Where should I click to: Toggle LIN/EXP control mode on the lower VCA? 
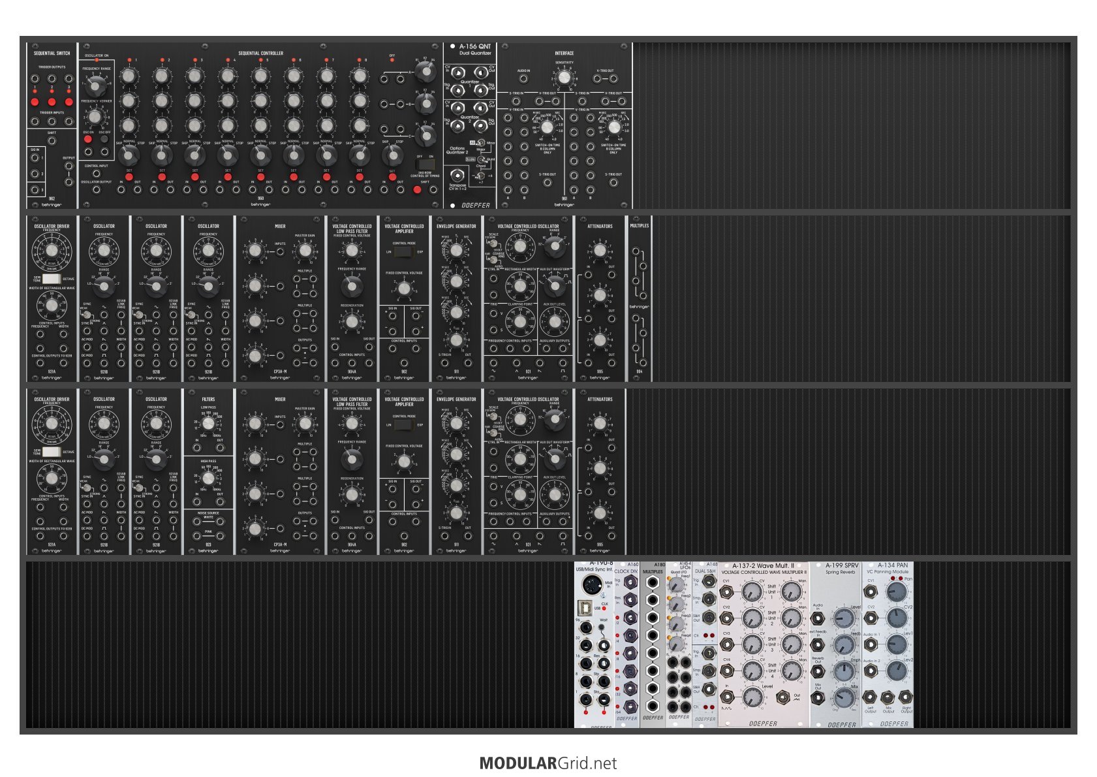pyautogui.click(x=404, y=425)
